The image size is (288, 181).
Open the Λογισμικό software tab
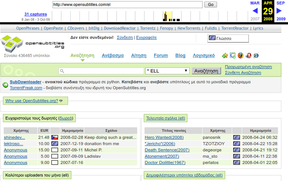click(x=204, y=55)
